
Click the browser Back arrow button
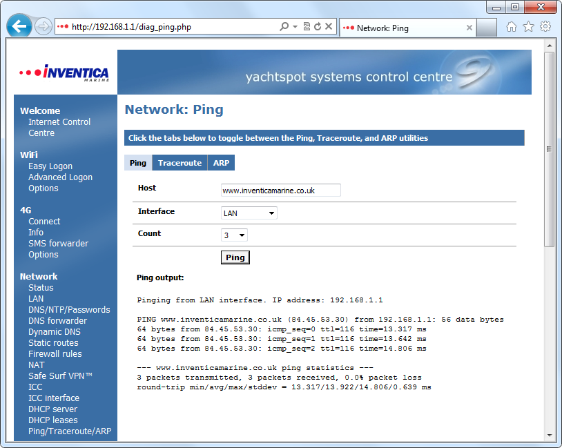coord(19,26)
